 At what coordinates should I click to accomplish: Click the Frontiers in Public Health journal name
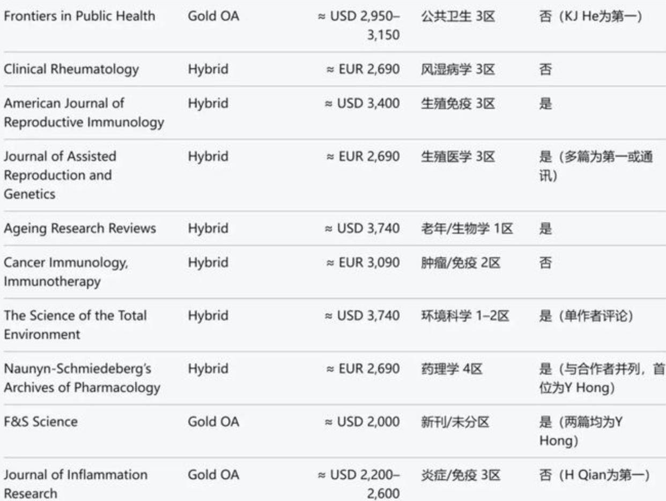pyautogui.click(x=79, y=16)
